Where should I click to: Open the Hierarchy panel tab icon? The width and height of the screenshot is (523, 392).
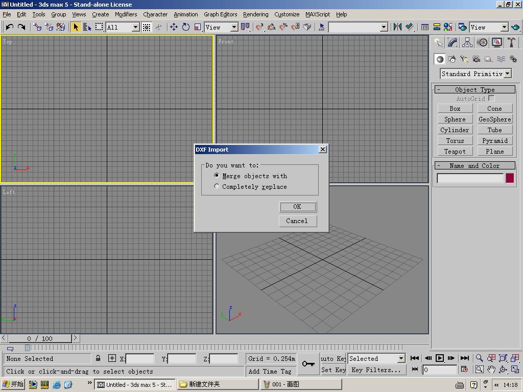(x=467, y=42)
